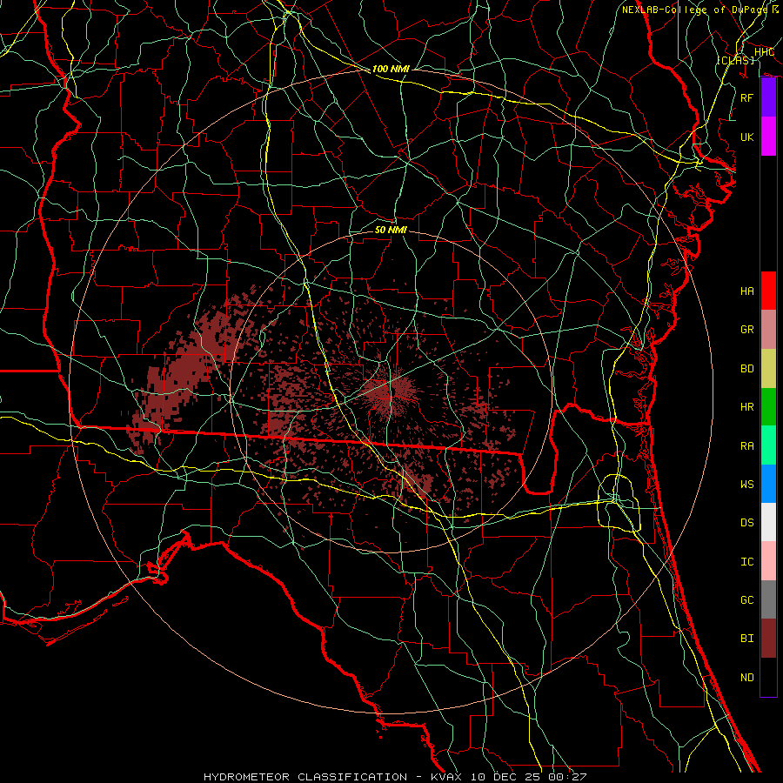Select the GR pink legend swatch

click(768, 329)
